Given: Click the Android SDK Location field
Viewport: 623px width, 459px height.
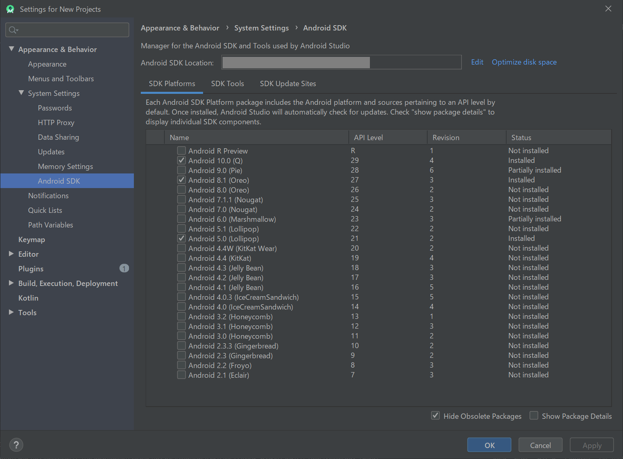Looking at the screenshot, I should point(341,63).
